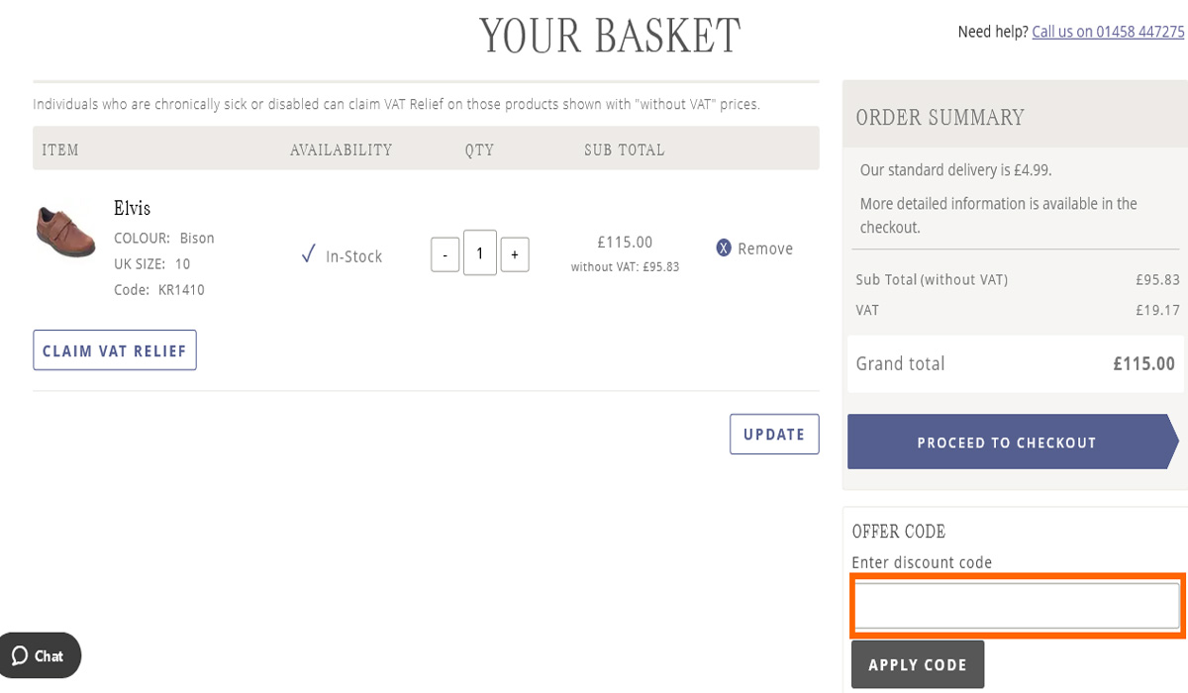
Task: Select the CLAIM VAT RELIEF button
Action: (x=114, y=349)
